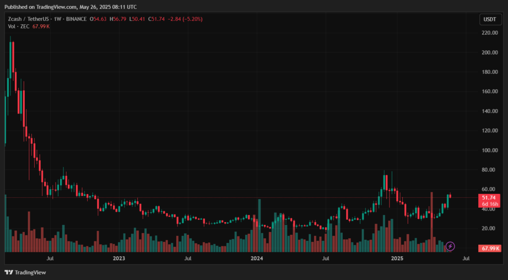This screenshot has width=508, height=280.
Task: Click the 6d 16h candle countdown label
Action: pos(489,204)
